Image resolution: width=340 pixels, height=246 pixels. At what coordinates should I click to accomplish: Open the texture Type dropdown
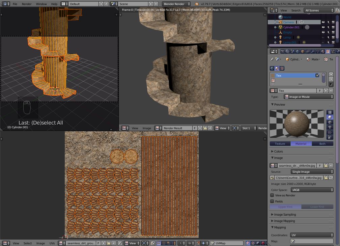click(x=308, y=97)
